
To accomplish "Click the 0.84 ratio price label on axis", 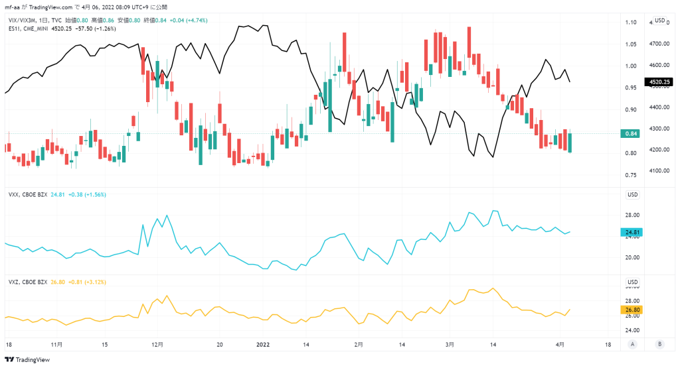I will 630,133.
